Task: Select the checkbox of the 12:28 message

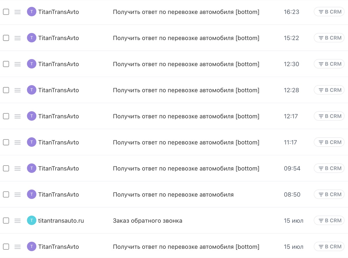Action: point(6,90)
